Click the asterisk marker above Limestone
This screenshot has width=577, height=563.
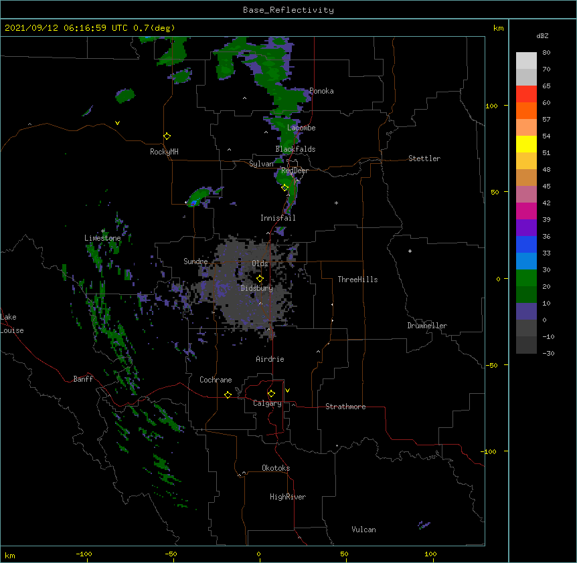(103, 231)
